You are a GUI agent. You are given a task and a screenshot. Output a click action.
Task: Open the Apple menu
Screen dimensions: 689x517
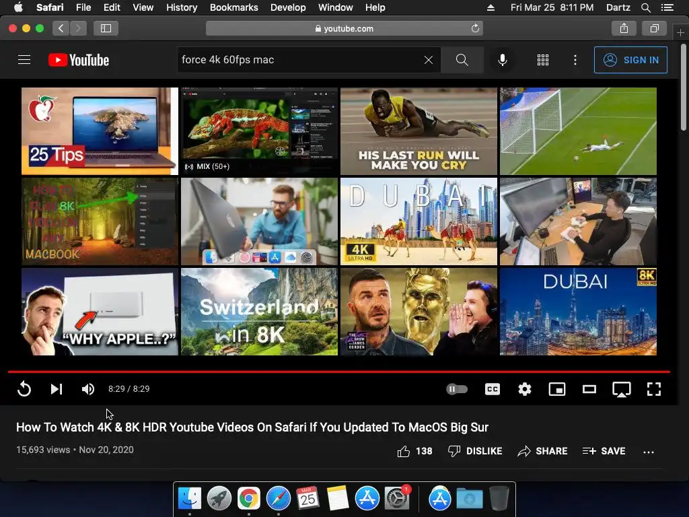pyautogui.click(x=18, y=7)
